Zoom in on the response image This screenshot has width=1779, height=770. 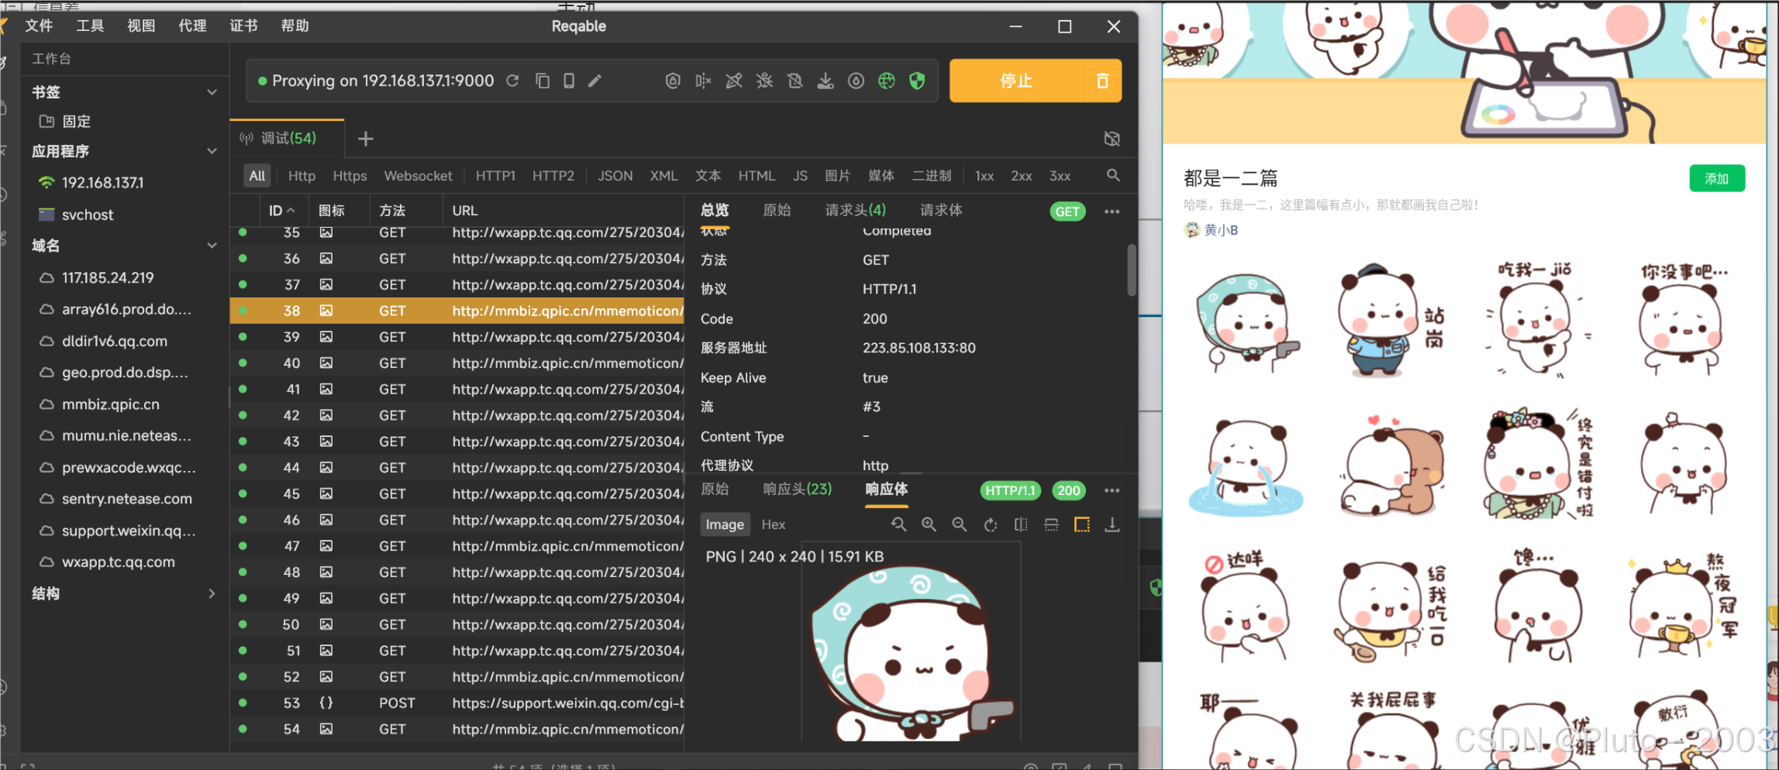(x=929, y=524)
